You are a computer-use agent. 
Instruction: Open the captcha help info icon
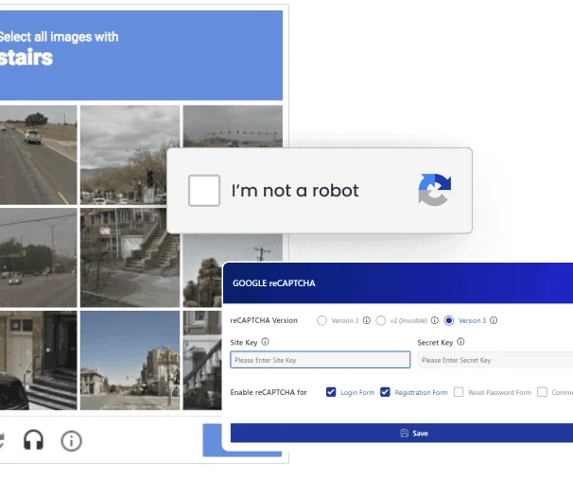click(71, 441)
